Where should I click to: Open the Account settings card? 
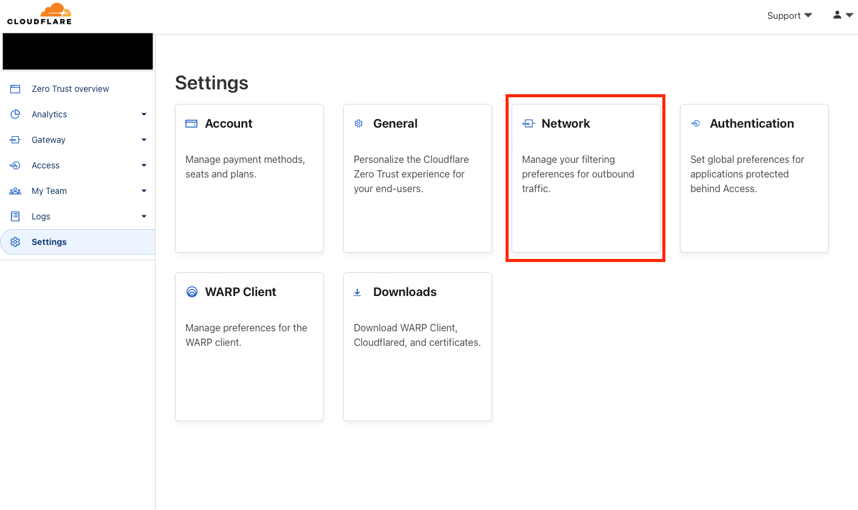[249, 178]
